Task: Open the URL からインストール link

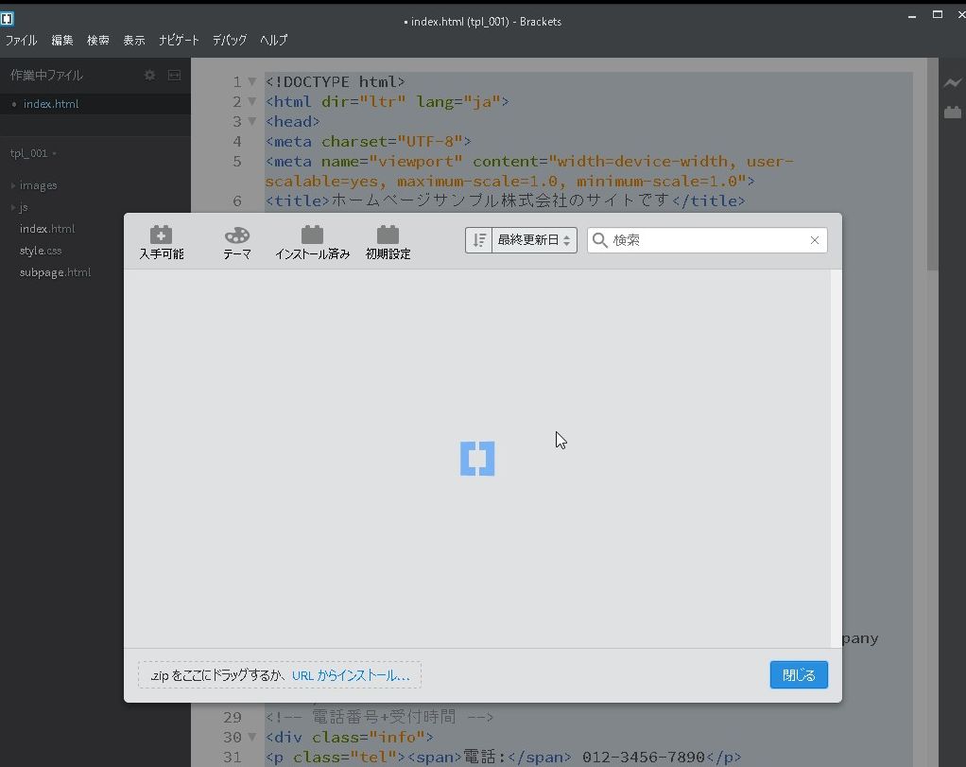Action: coord(351,674)
